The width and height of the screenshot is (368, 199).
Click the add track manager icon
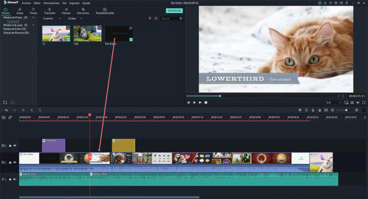[4, 117]
